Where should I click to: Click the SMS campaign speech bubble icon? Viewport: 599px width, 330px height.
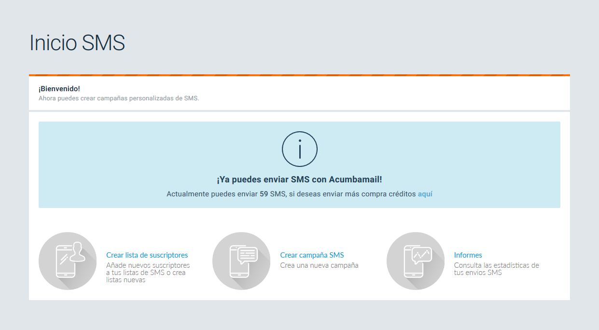click(x=241, y=261)
